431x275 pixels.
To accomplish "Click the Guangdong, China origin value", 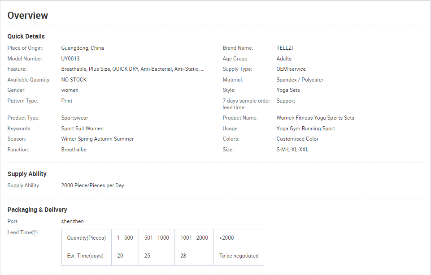I will pyautogui.click(x=83, y=48).
